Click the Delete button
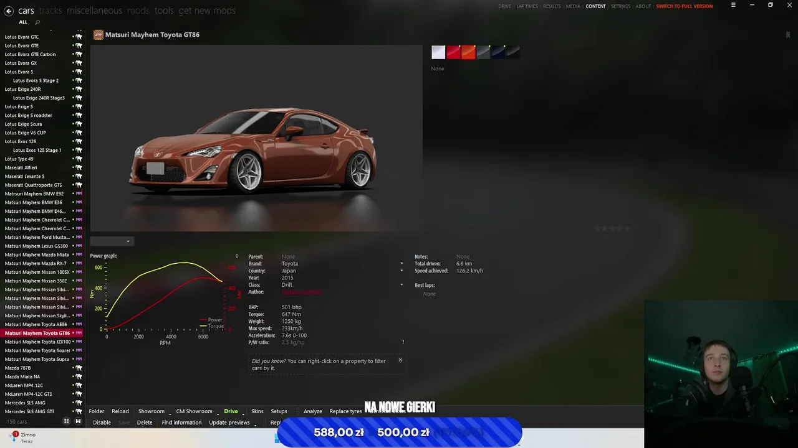Viewport: 798px width, 448px height. [145, 422]
